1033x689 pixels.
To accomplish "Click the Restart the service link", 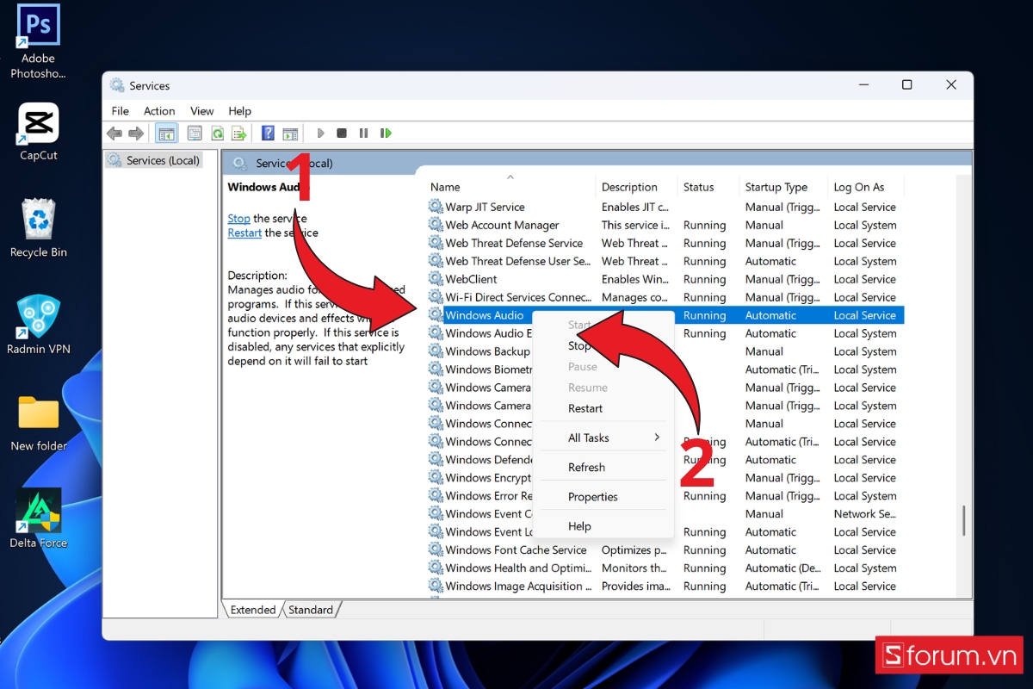I will click(244, 233).
